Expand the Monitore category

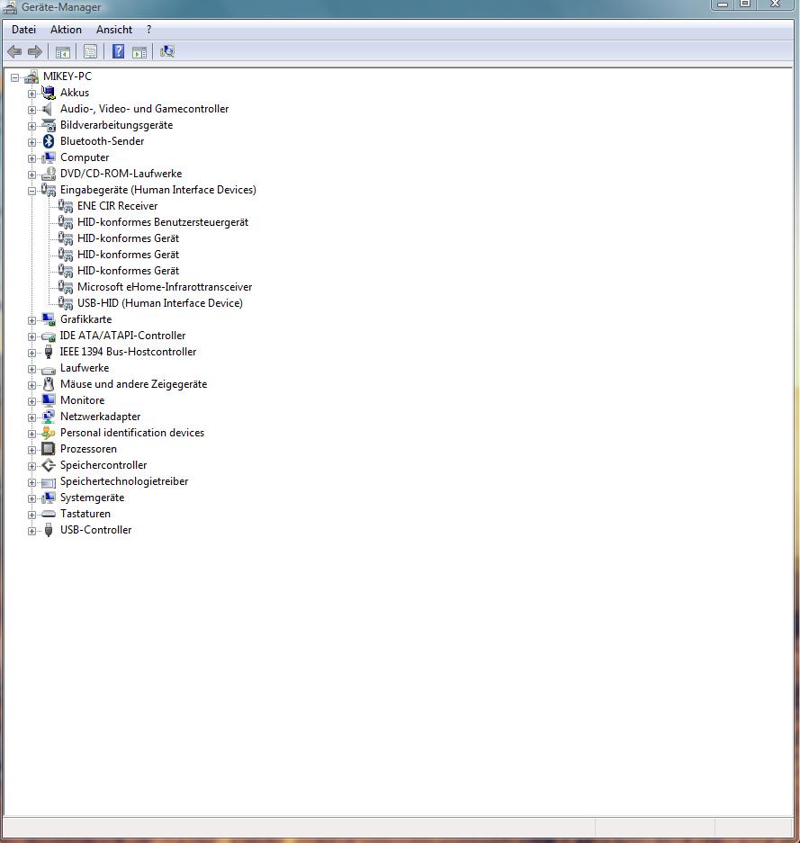pos(31,401)
